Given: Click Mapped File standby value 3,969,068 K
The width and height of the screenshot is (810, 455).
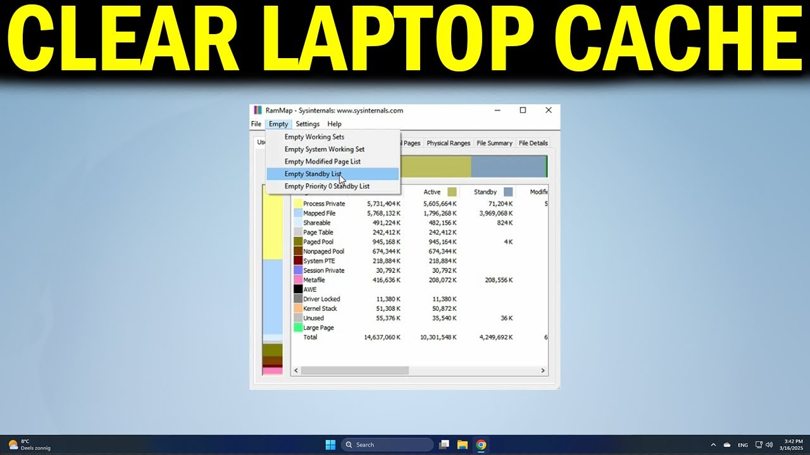Looking at the screenshot, I should click(x=496, y=213).
